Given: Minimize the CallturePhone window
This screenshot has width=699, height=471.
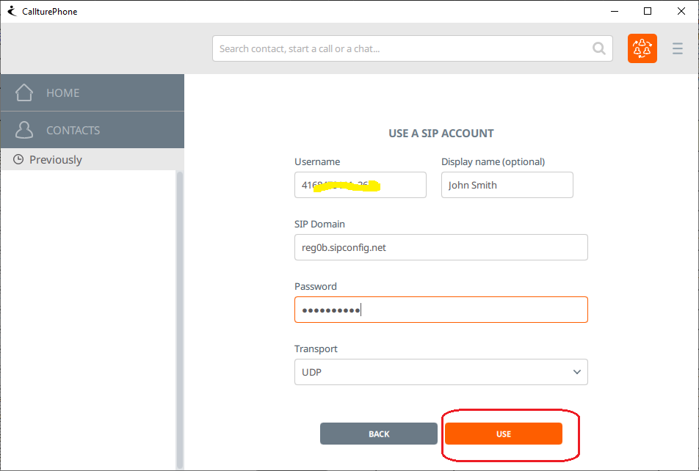Looking at the screenshot, I should click(614, 11).
